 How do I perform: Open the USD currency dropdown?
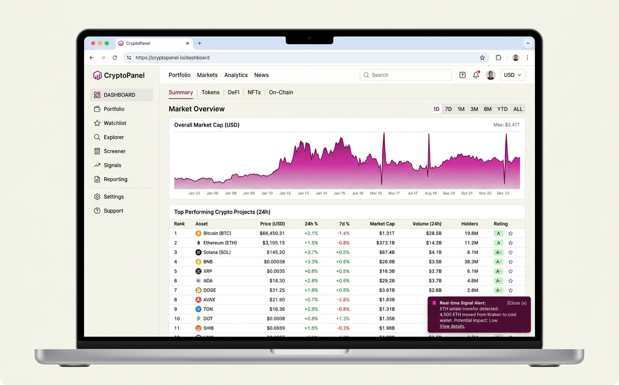[x=512, y=75]
